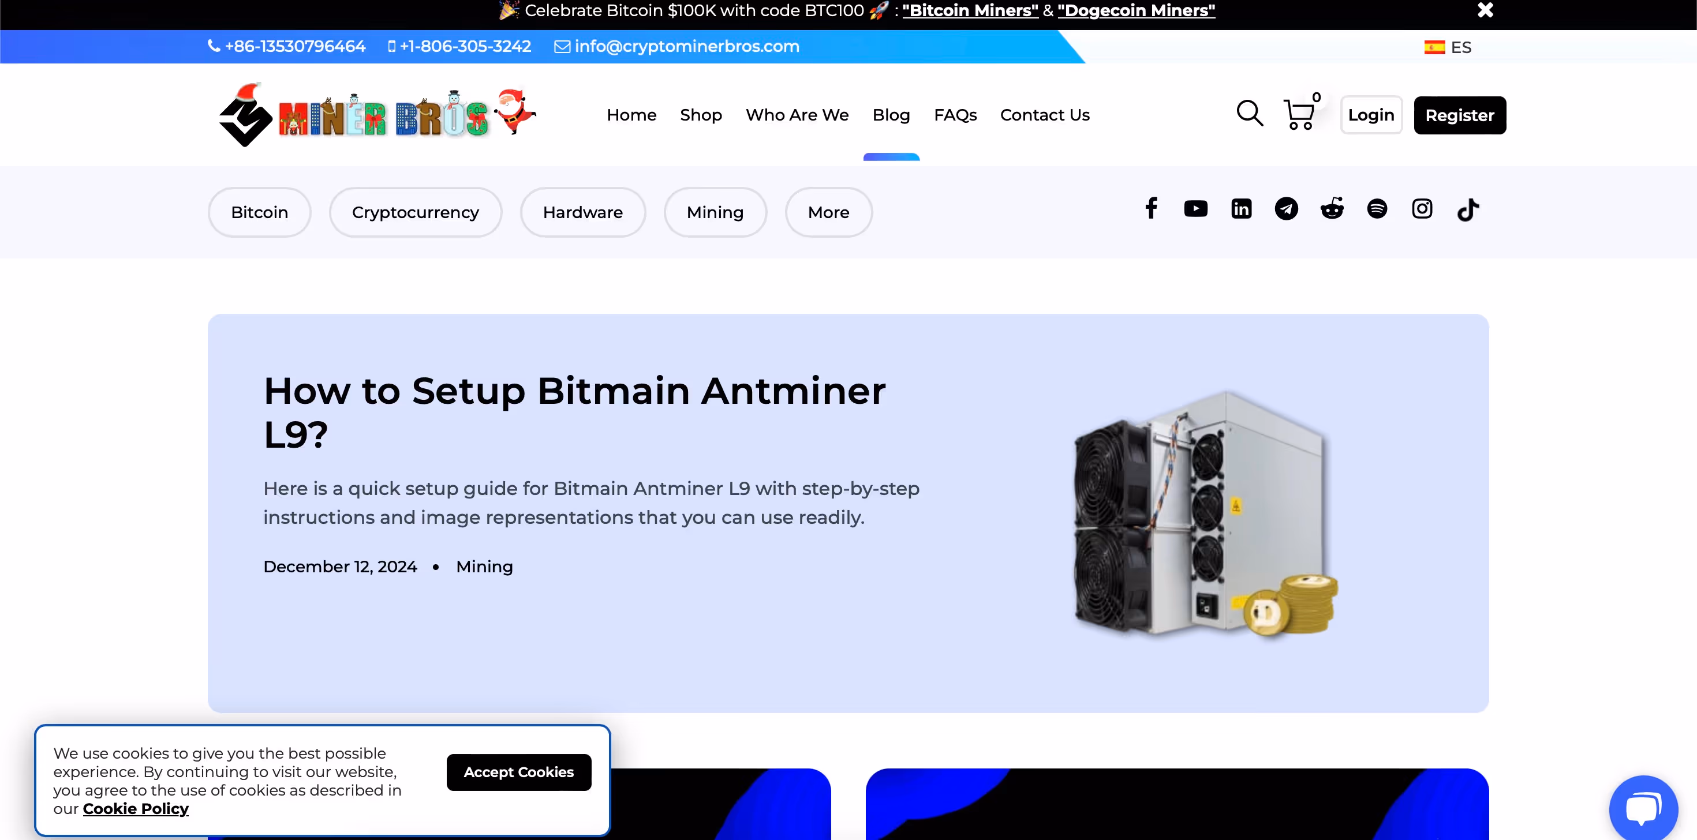Open the Telegram channel icon
Viewport: 1697px width, 840px height.
click(x=1286, y=209)
